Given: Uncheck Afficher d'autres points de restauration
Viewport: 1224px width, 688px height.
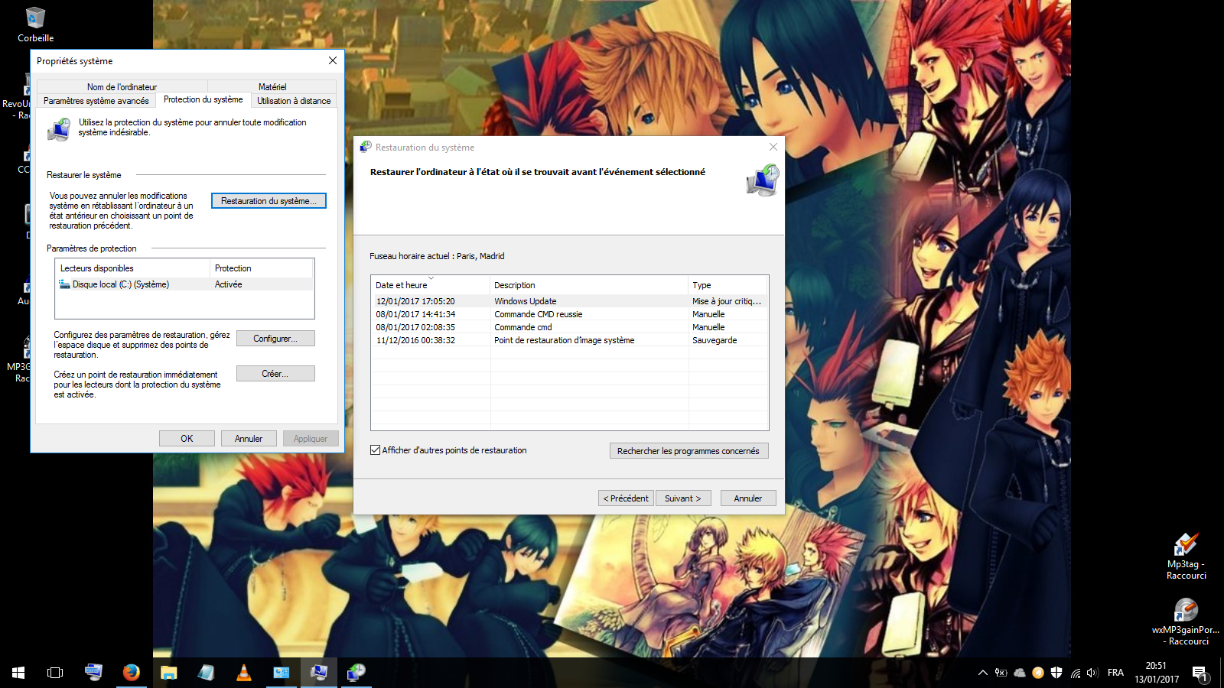Looking at the screenshot, I should coord(376,450).
